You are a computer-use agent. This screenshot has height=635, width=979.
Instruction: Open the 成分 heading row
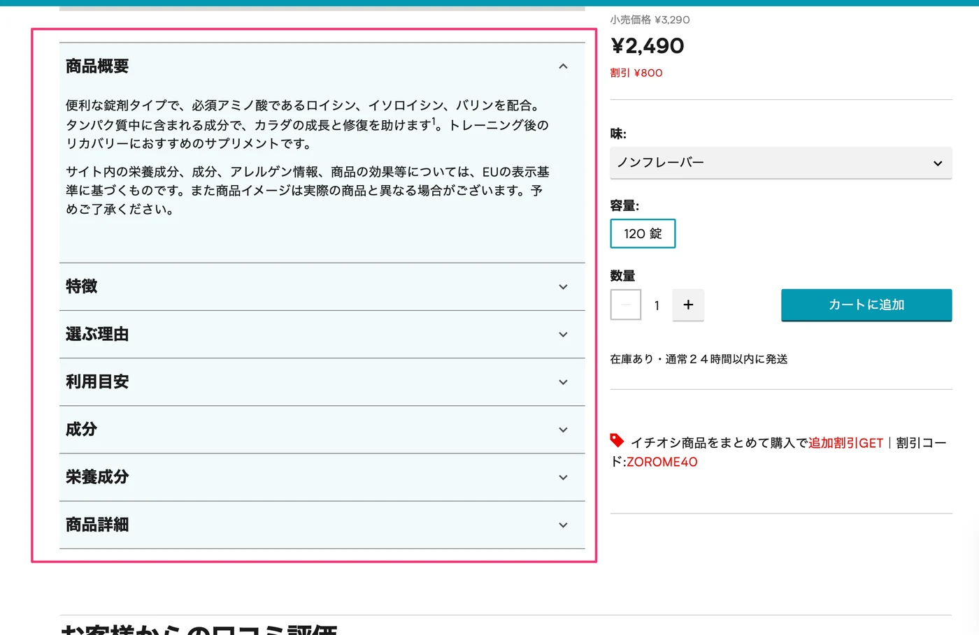(322, 430)
